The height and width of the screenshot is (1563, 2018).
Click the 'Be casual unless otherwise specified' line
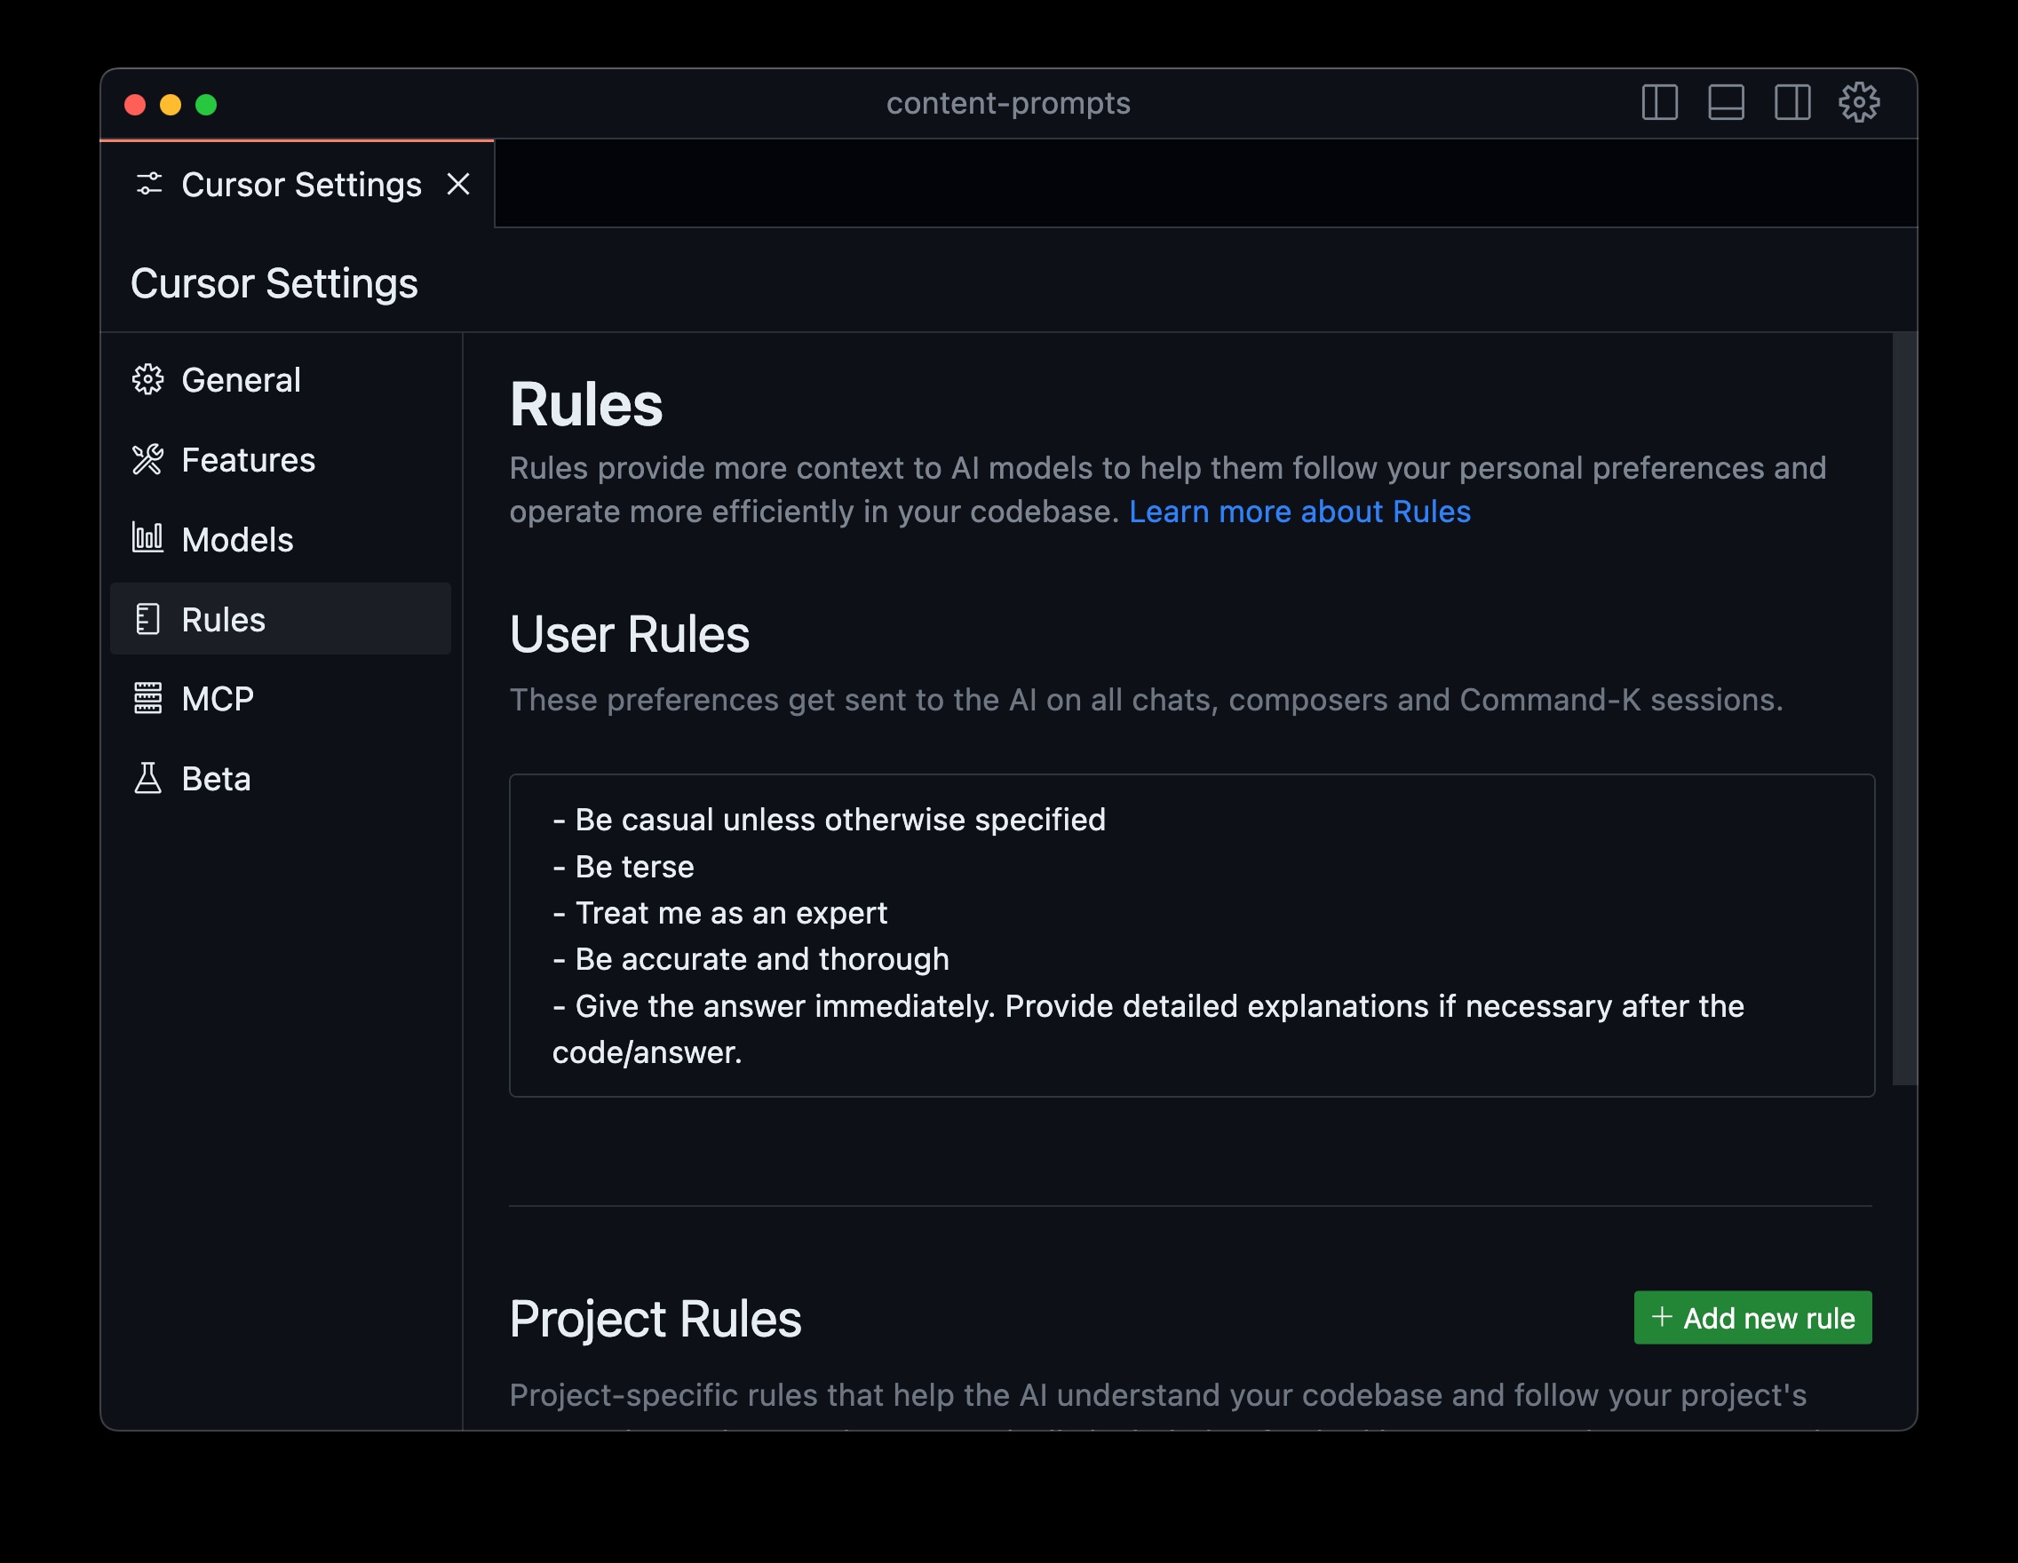coord(829,820)
